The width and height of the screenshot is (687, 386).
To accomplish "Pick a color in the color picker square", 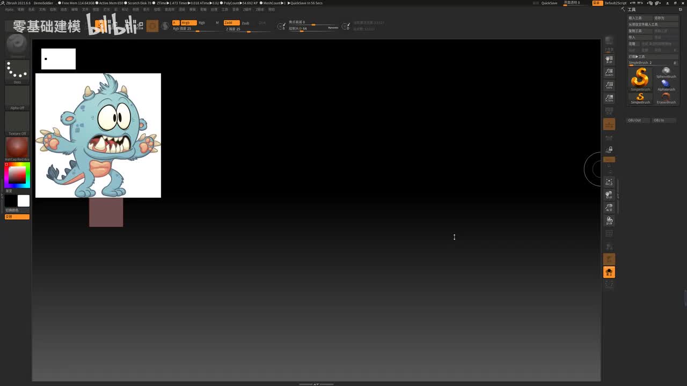I will [x=17, y=175].
